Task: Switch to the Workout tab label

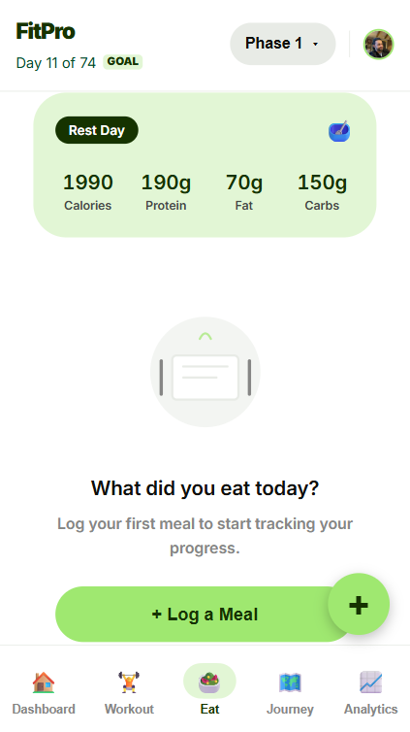Action: 129,709
